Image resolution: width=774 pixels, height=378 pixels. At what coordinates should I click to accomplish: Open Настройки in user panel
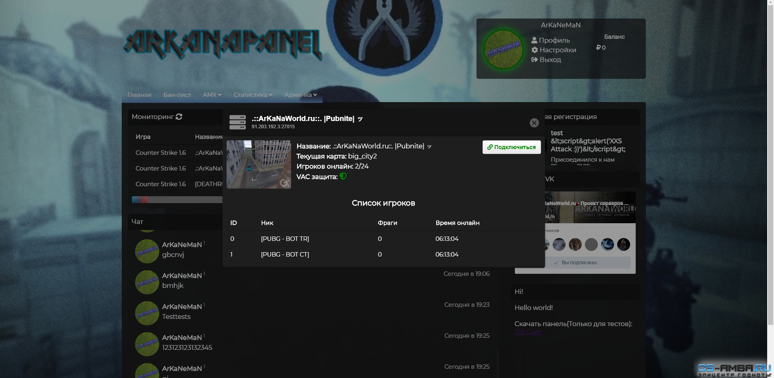click(554, 50)
